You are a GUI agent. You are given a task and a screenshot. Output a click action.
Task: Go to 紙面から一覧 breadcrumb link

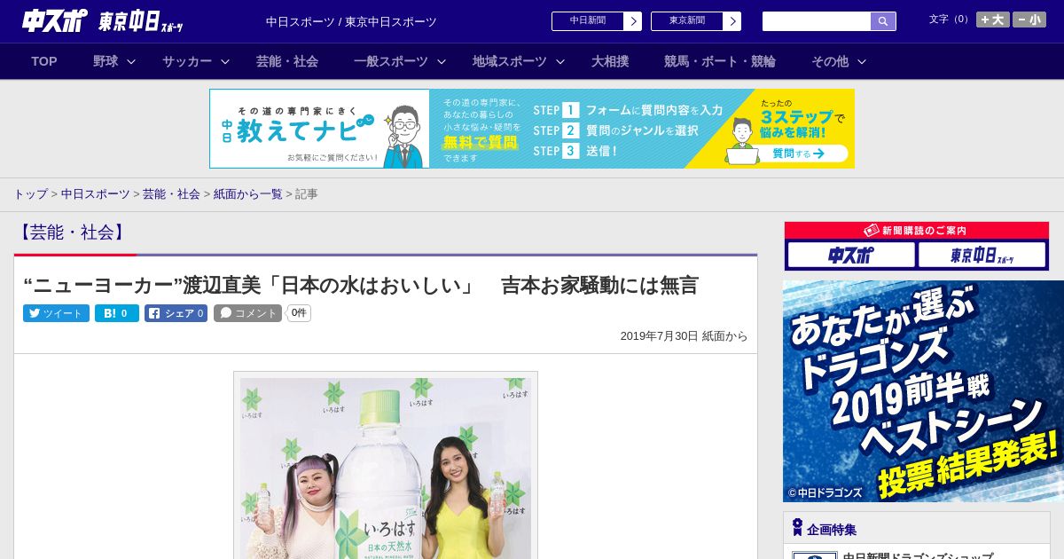coord(247,193)
